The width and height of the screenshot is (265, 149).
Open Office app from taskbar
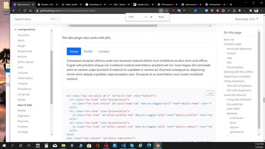tap(98, 145)
